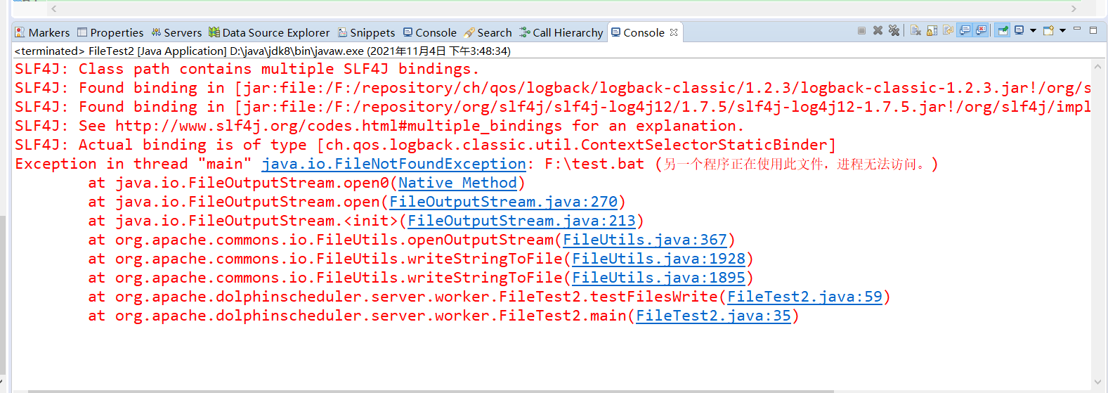This screenshot has width=1108, height=393.
Task: Open the Display Selected Console dropdown arrow
Action: point(1033,31)
